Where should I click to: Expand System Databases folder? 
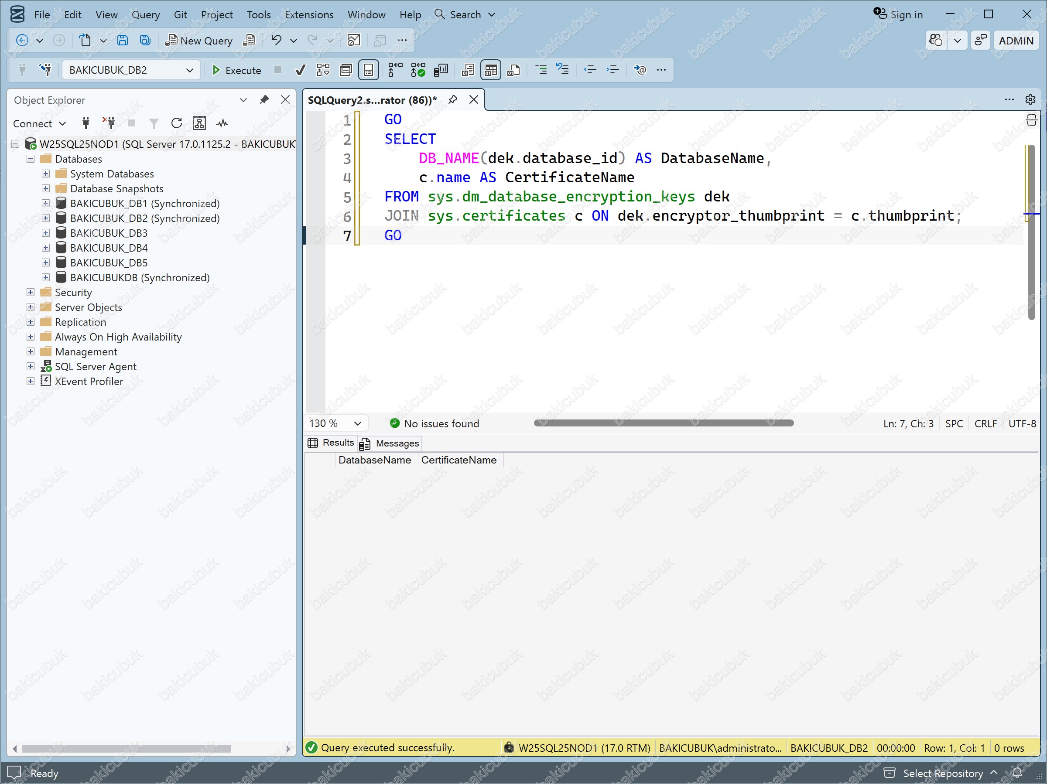coord(45,174)
